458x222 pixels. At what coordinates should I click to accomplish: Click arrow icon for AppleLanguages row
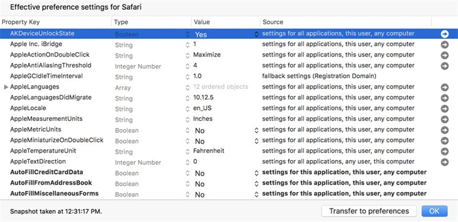pos(445,88)
